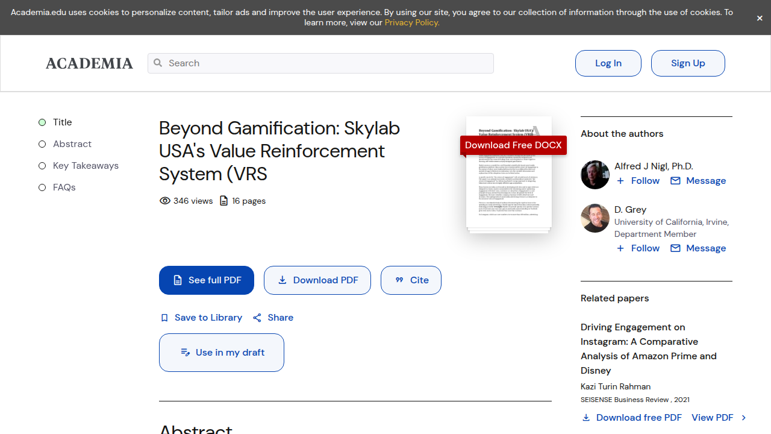Click the search magnifier icon
This screenshot has height=434, width=771.
158,63
